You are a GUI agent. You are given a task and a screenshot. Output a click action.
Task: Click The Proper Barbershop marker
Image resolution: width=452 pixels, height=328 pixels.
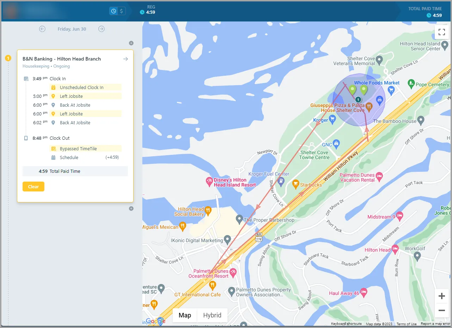pos(239,220)
